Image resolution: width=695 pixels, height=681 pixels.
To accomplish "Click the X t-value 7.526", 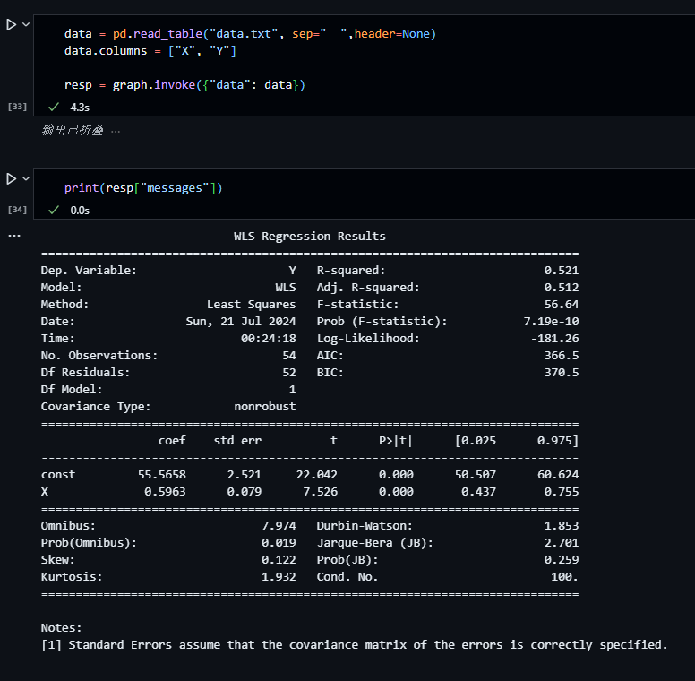I will pyautogui.click(x=320, y=492).
